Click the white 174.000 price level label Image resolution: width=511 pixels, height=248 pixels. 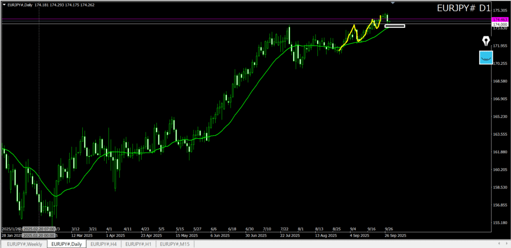click(500, 24)
